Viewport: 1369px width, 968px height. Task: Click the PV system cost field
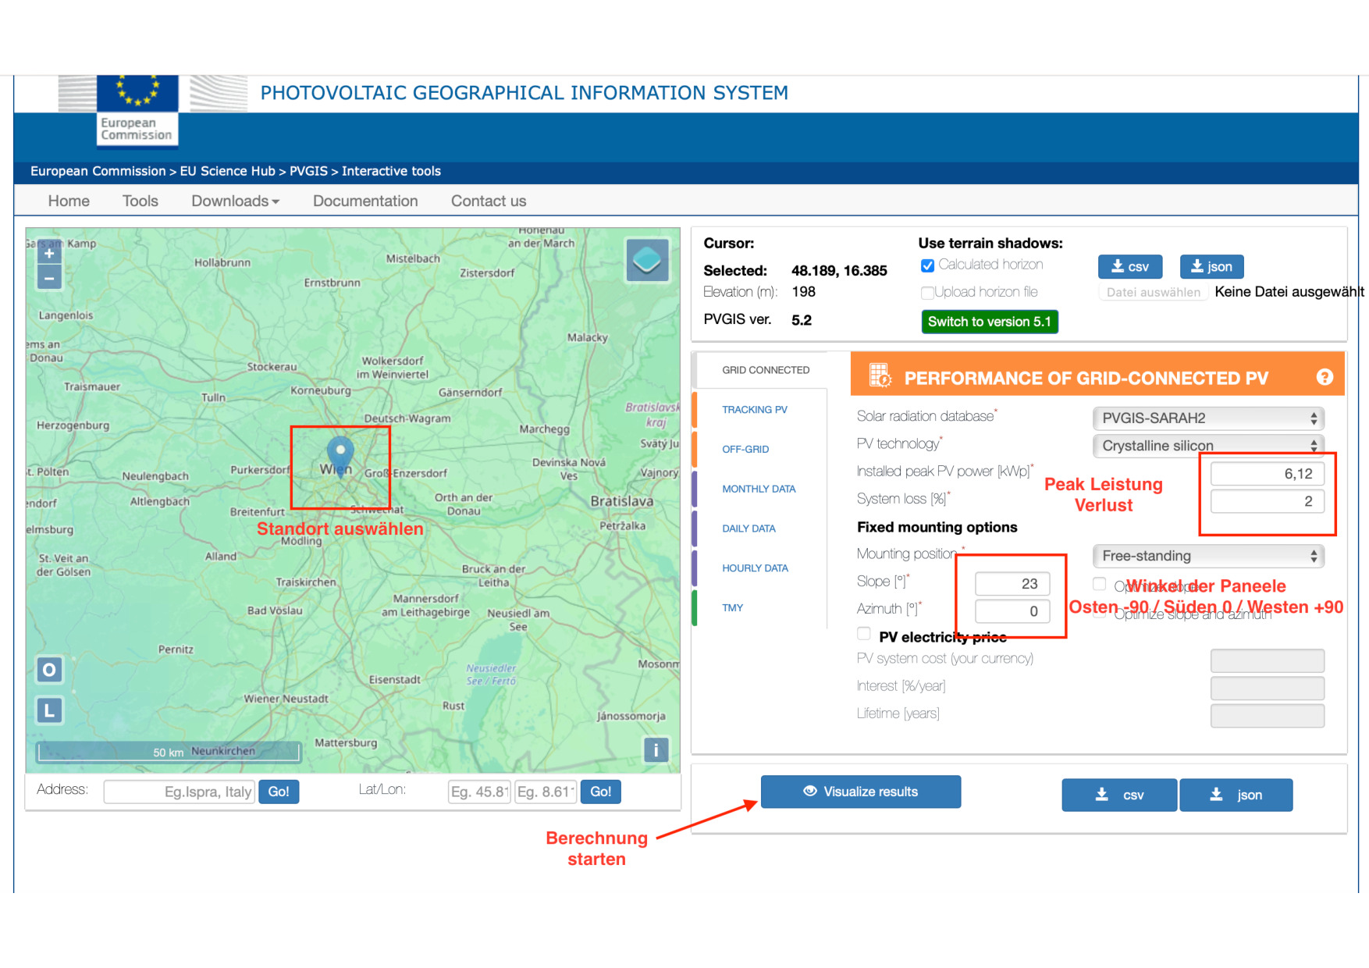[1268, 660]
